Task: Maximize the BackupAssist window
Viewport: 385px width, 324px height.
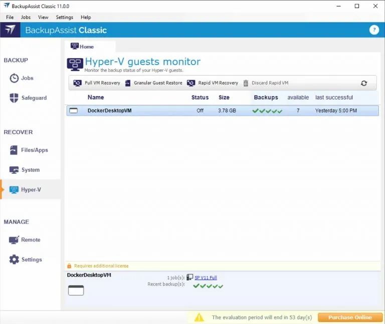Action: click(x=357, y=6)
